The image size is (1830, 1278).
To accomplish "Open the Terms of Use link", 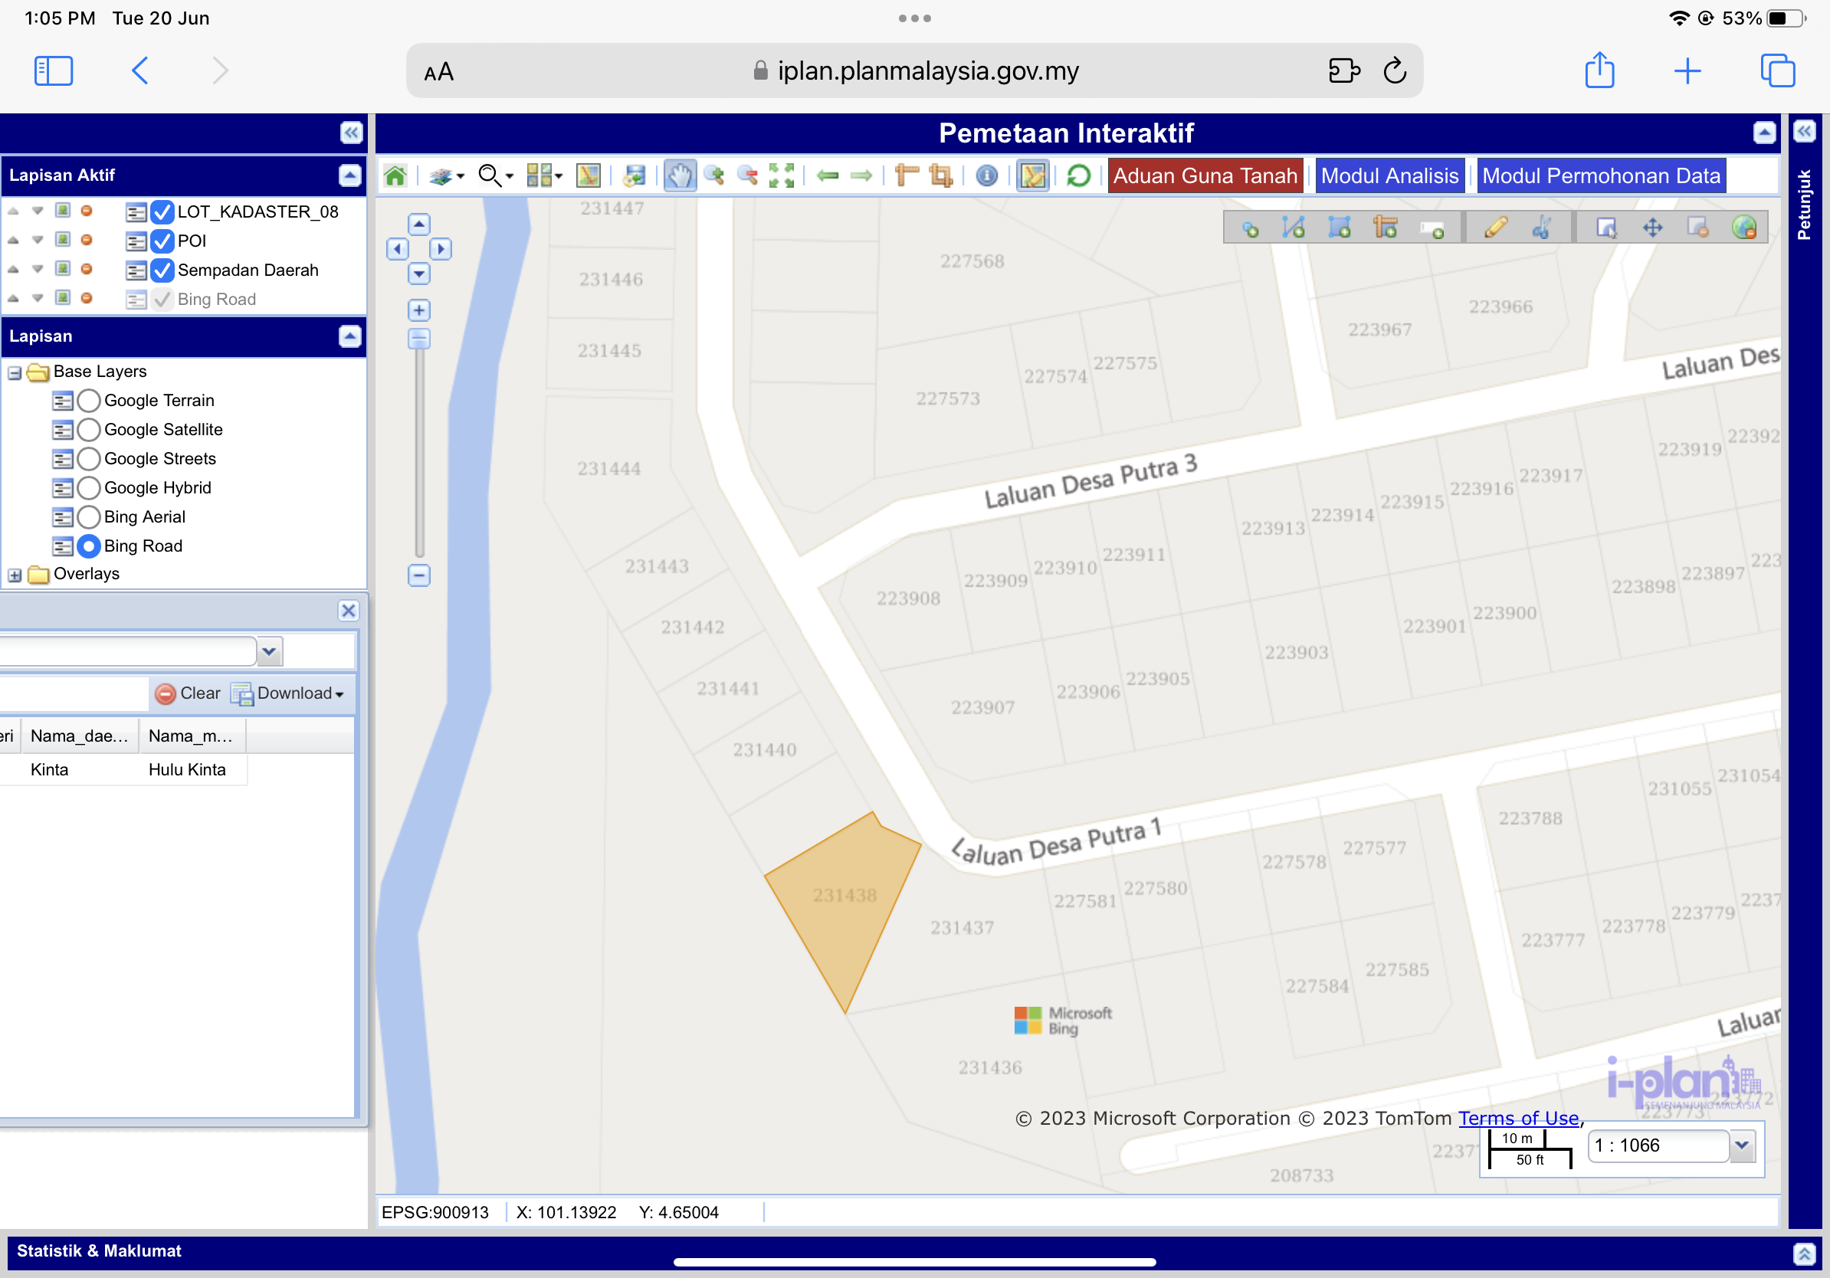I will [x=1518, y=1118].
